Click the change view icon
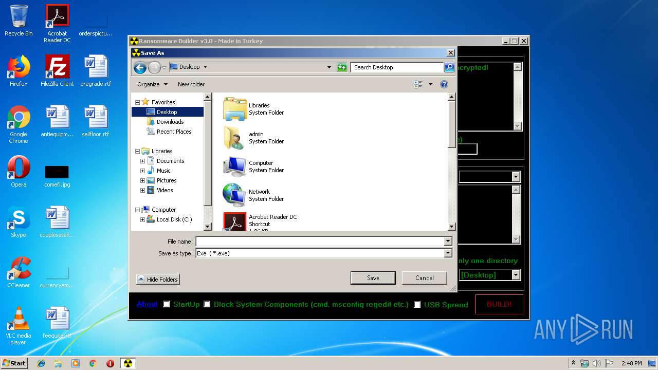The image size is (658, 370). (418, 84)
